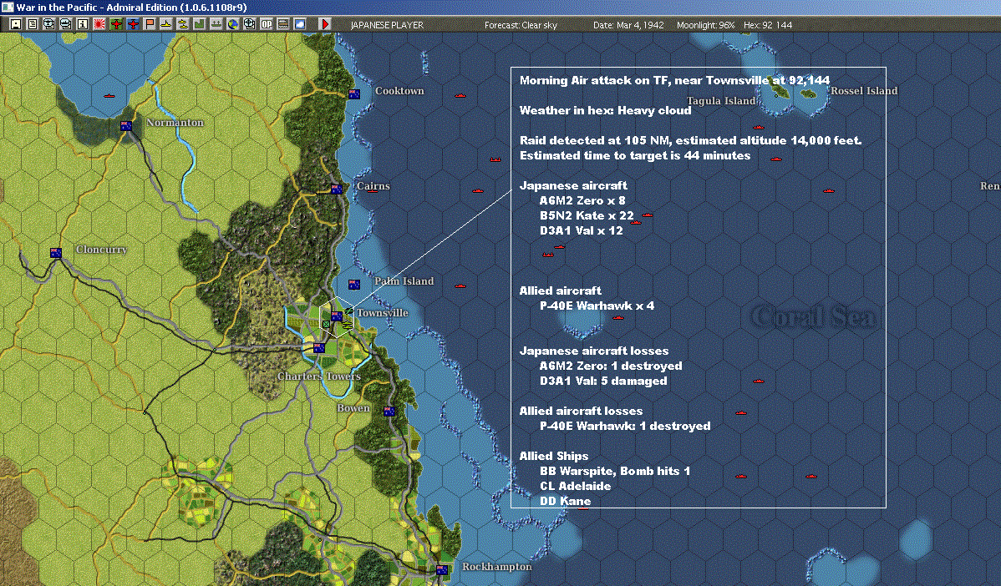1001x586 pixels.
Task: Open the document list report icon
Action: [33, 24]
